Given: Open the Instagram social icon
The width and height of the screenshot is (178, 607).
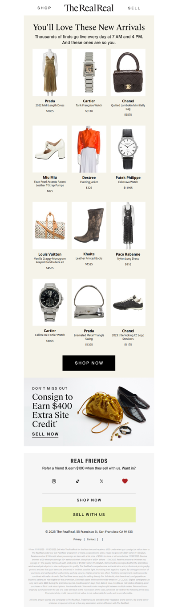Looking at the screenshot, I should coord(54,481).
